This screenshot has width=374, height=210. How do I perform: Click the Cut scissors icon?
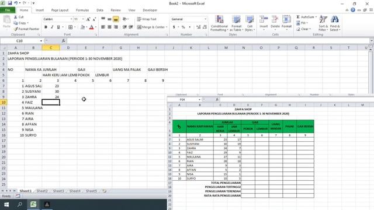pos(16,17)
